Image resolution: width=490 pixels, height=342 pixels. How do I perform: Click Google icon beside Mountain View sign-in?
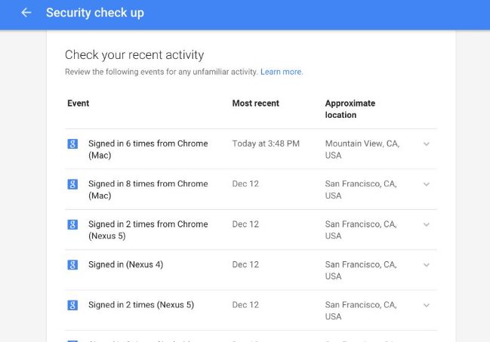(x=72, y=143)
